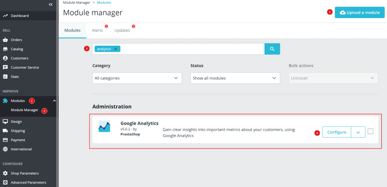
Task: Open Advanced Parameters in the sidebar
Action: coord(28,182)
